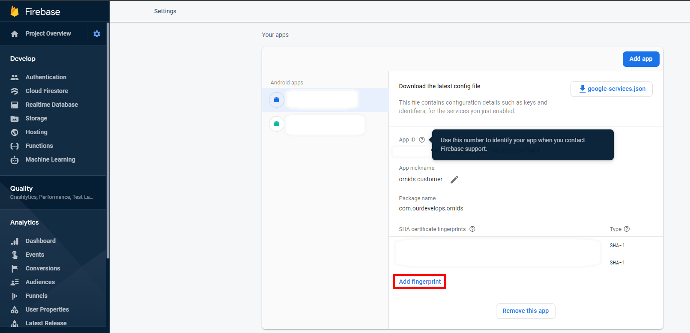
Task: Click the Firebase flame logo
Action: [15, 11]
